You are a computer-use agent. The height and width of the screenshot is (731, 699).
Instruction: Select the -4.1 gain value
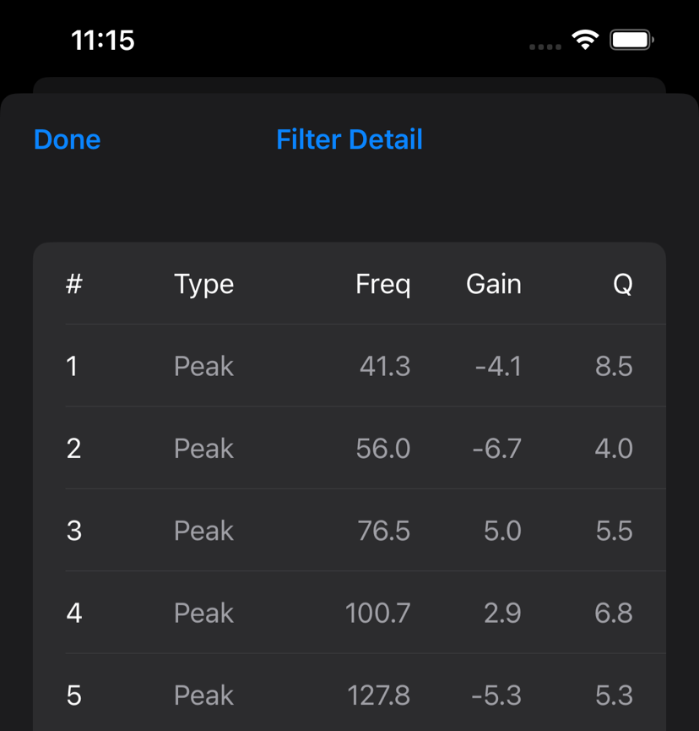497,366
